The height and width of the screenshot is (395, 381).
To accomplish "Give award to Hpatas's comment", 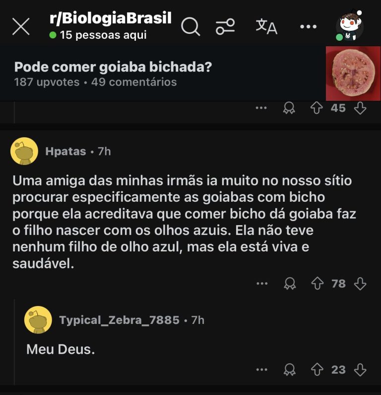I will click(x=289, y=284).
